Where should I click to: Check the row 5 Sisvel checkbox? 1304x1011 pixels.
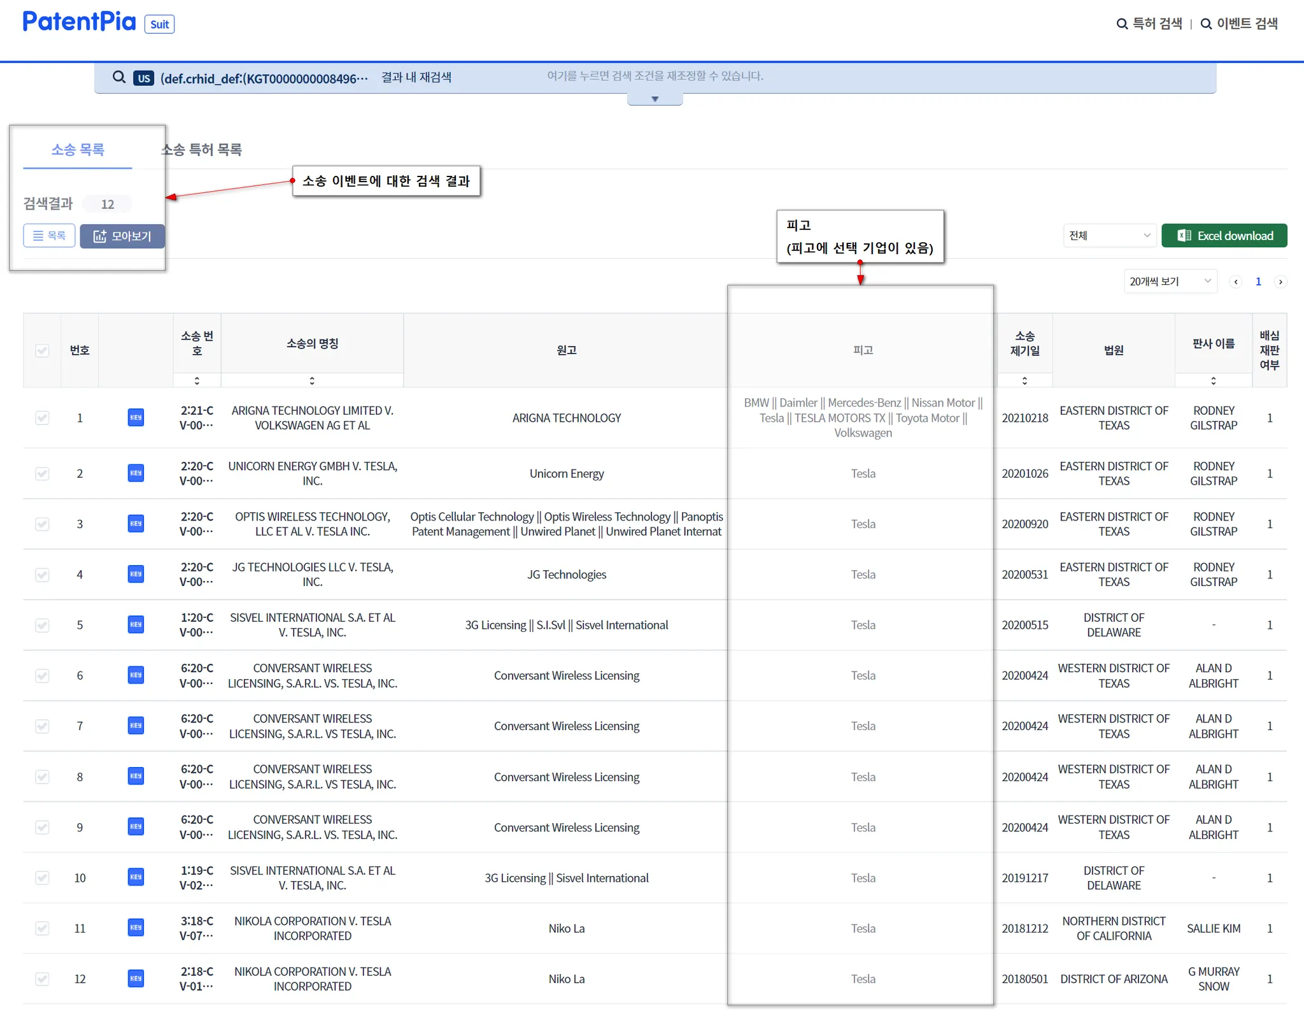click(x=42, y=625)
